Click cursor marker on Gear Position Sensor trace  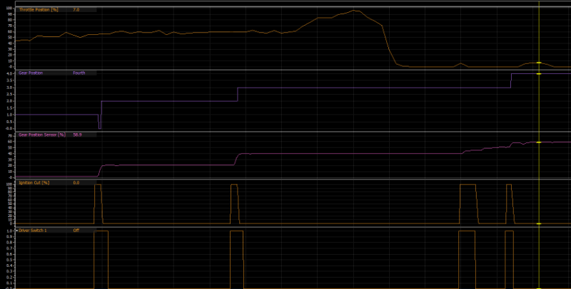539,142
